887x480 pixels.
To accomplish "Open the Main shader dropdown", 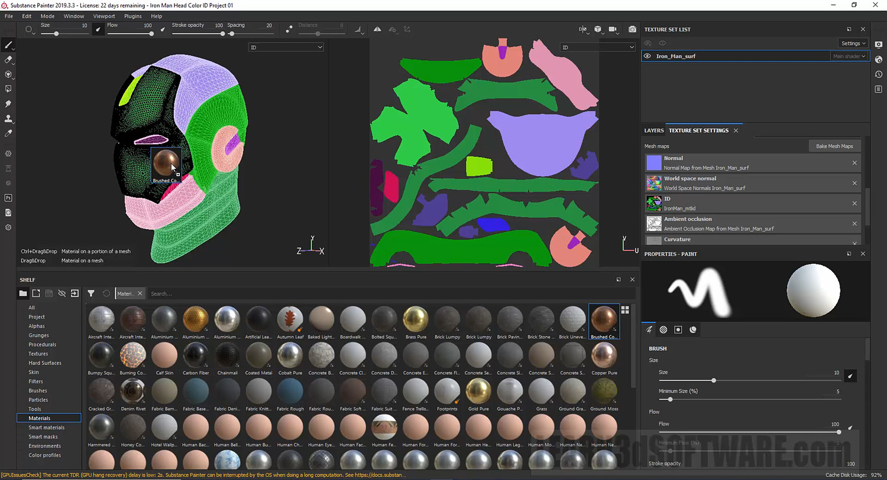I will click(x=849, y=56).
